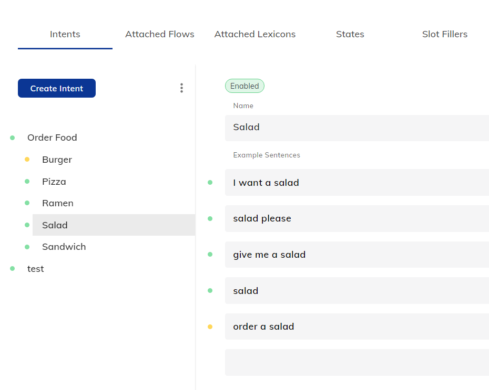Select the Pizza intent
The width and height of the screenshot is (489, 390).
coord(54,182)
